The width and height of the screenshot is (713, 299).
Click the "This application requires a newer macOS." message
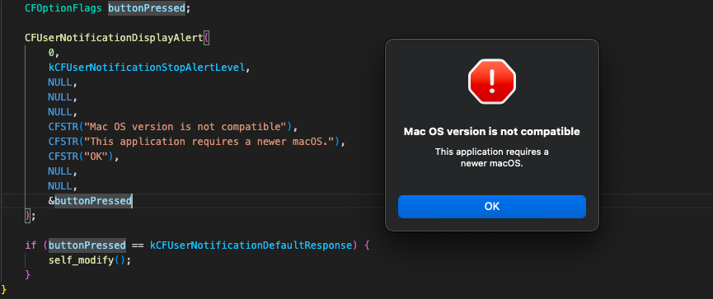pos(491,157)
